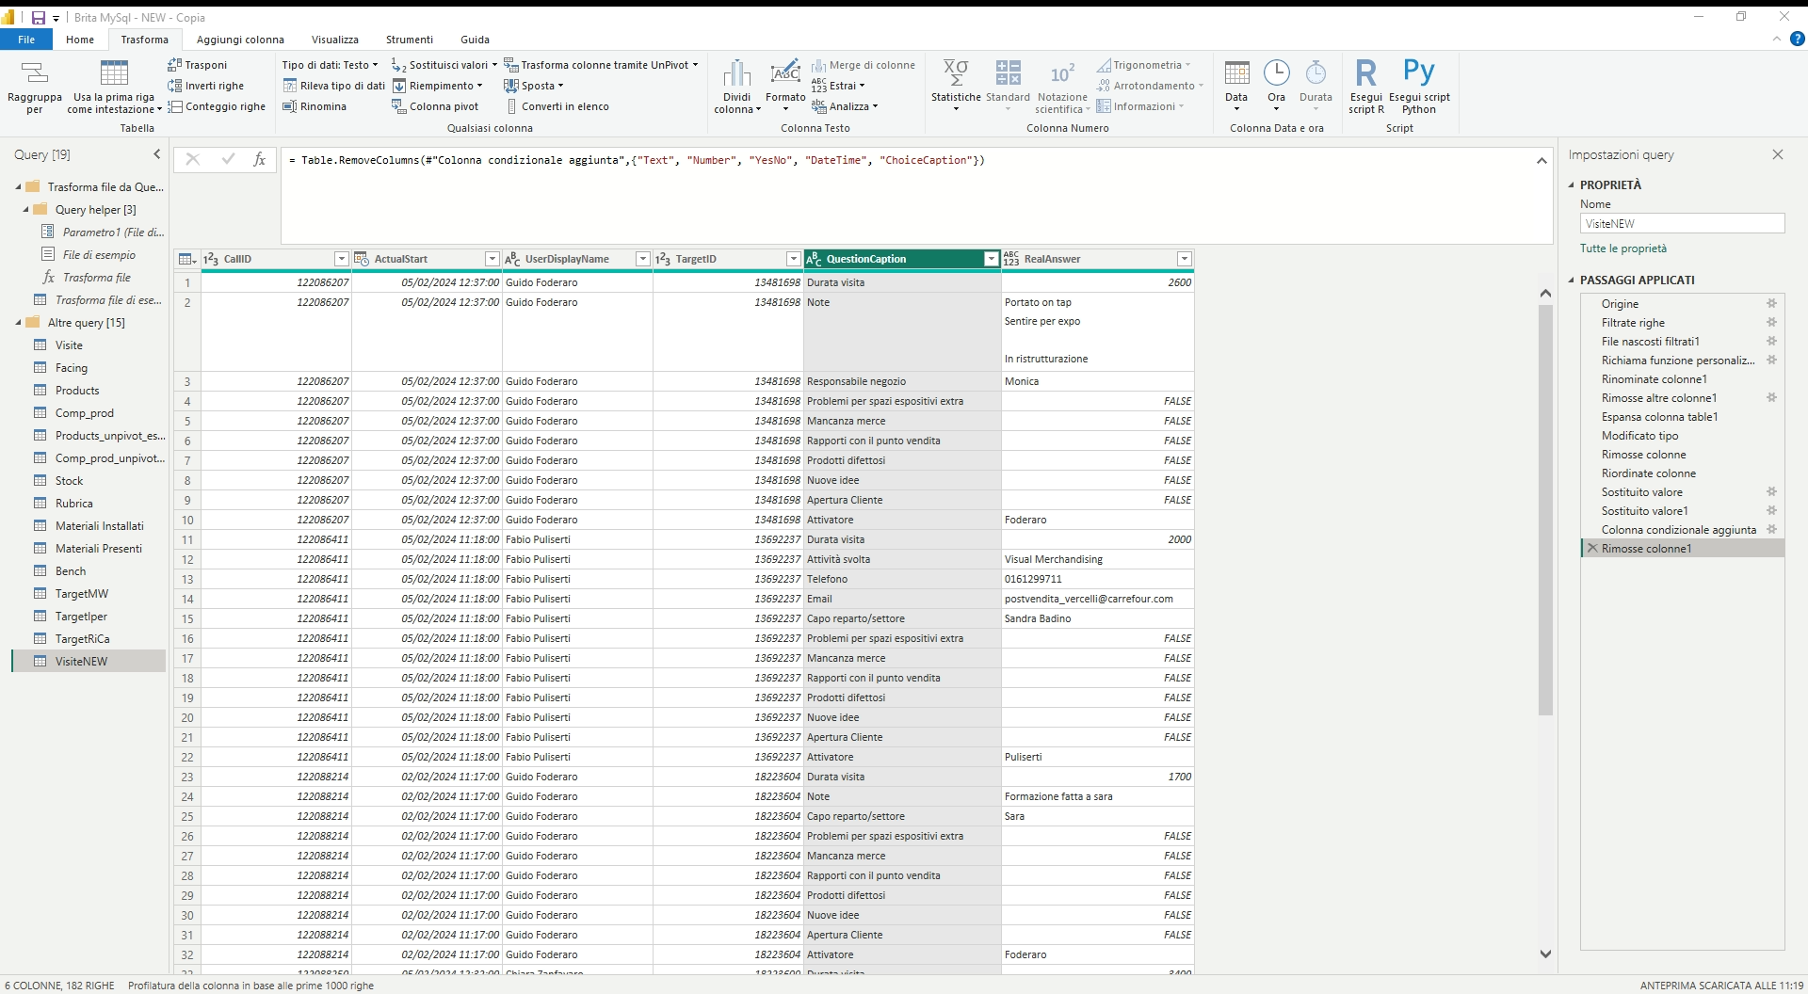Click the Data column tool
This screenshot has height=994, width=1808.
[1236, 87]
